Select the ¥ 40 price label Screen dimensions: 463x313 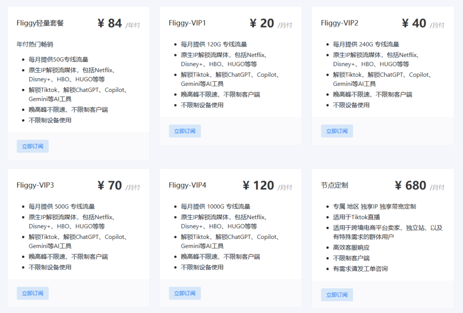[414, 23]
